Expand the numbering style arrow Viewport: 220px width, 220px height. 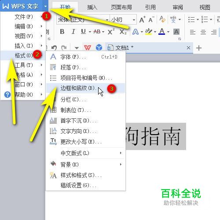tap(211, 19)
